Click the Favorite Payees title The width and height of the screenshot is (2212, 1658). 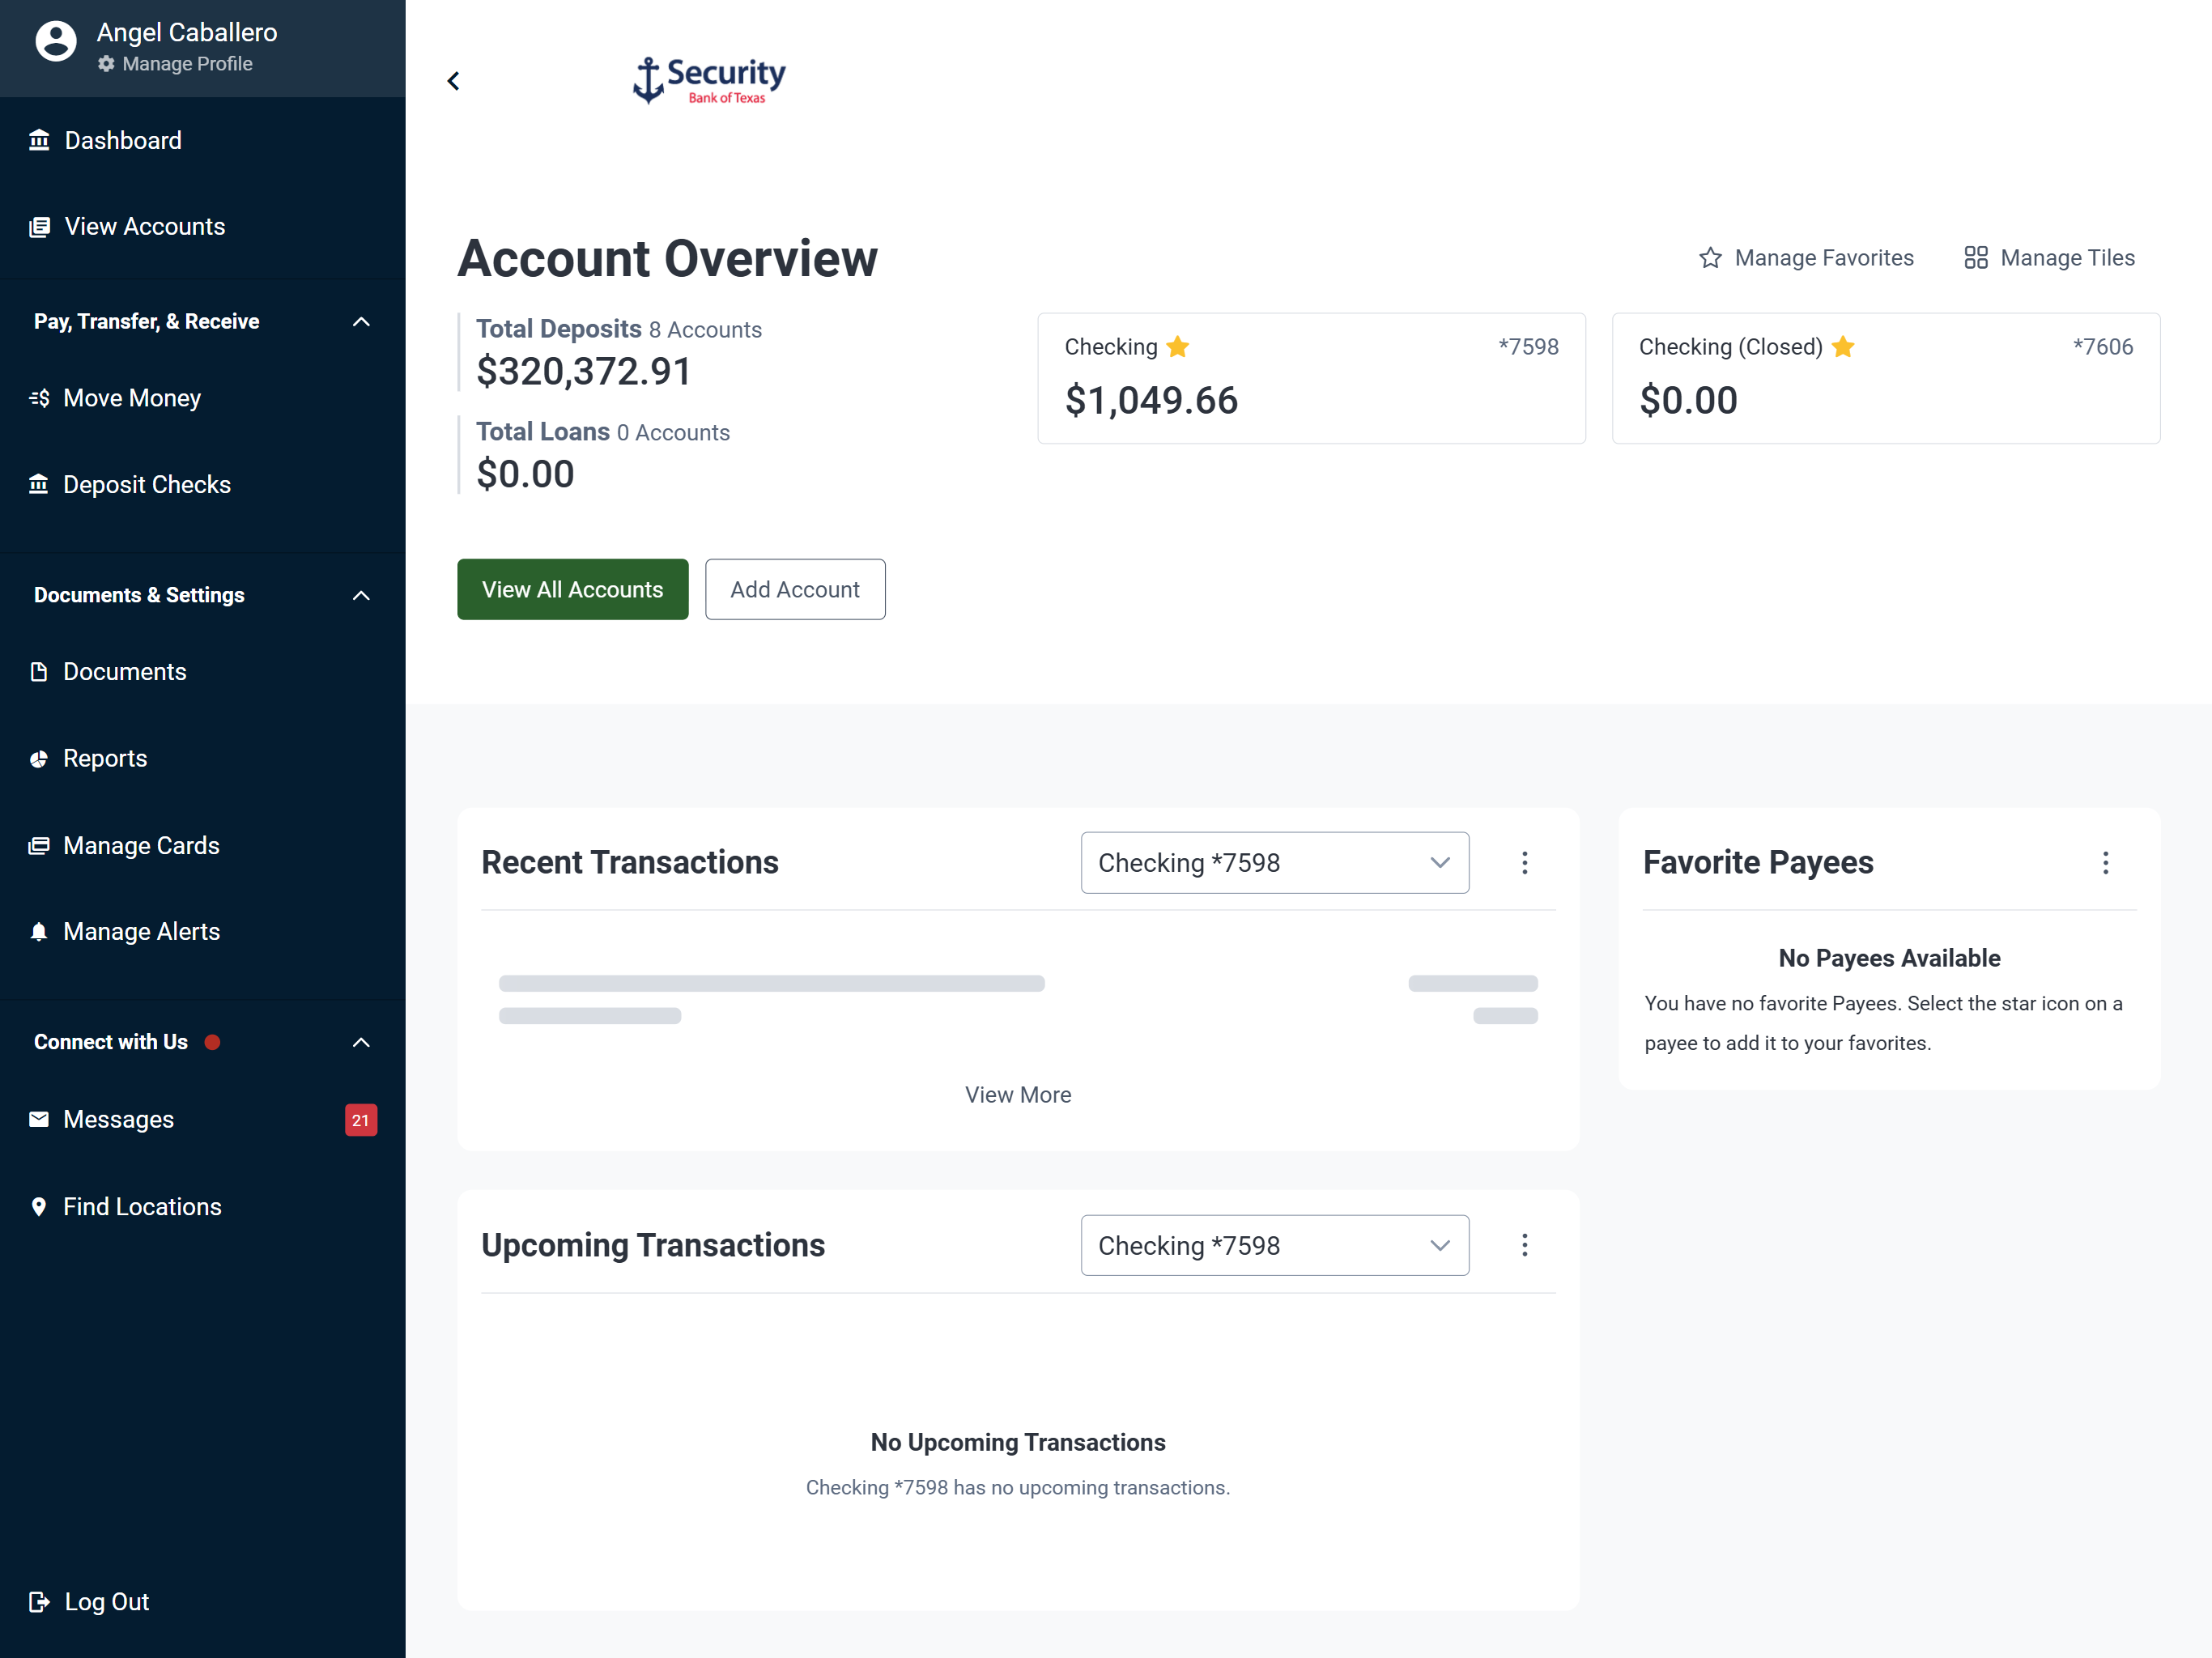coord(1758,863)
